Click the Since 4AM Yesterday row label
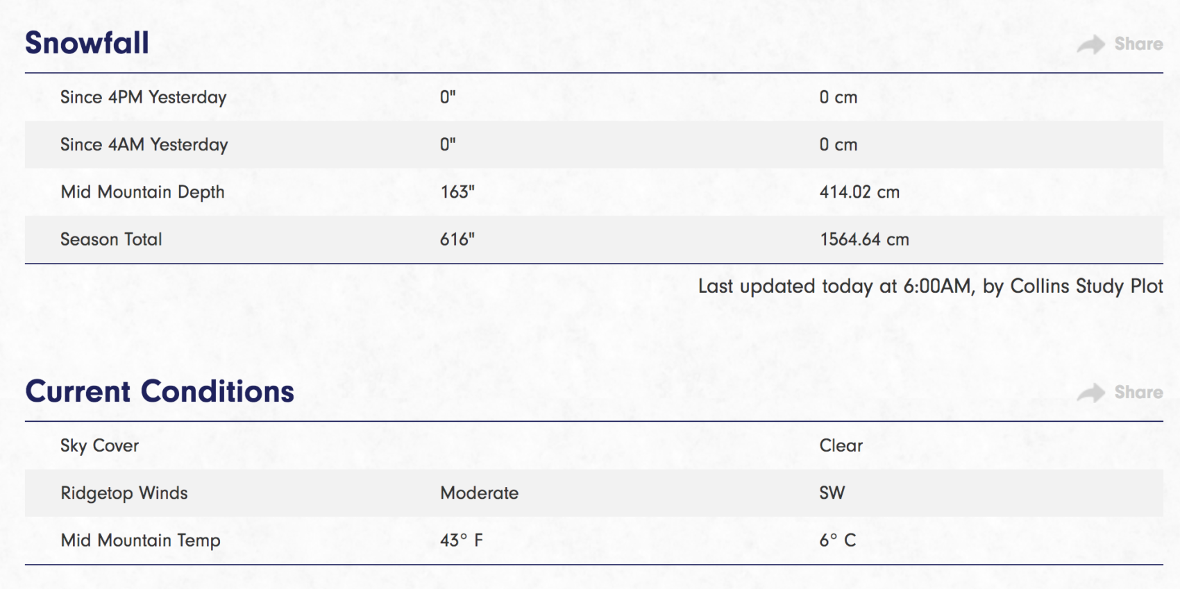Screen dimensions: 1180x589 [144, 144]
